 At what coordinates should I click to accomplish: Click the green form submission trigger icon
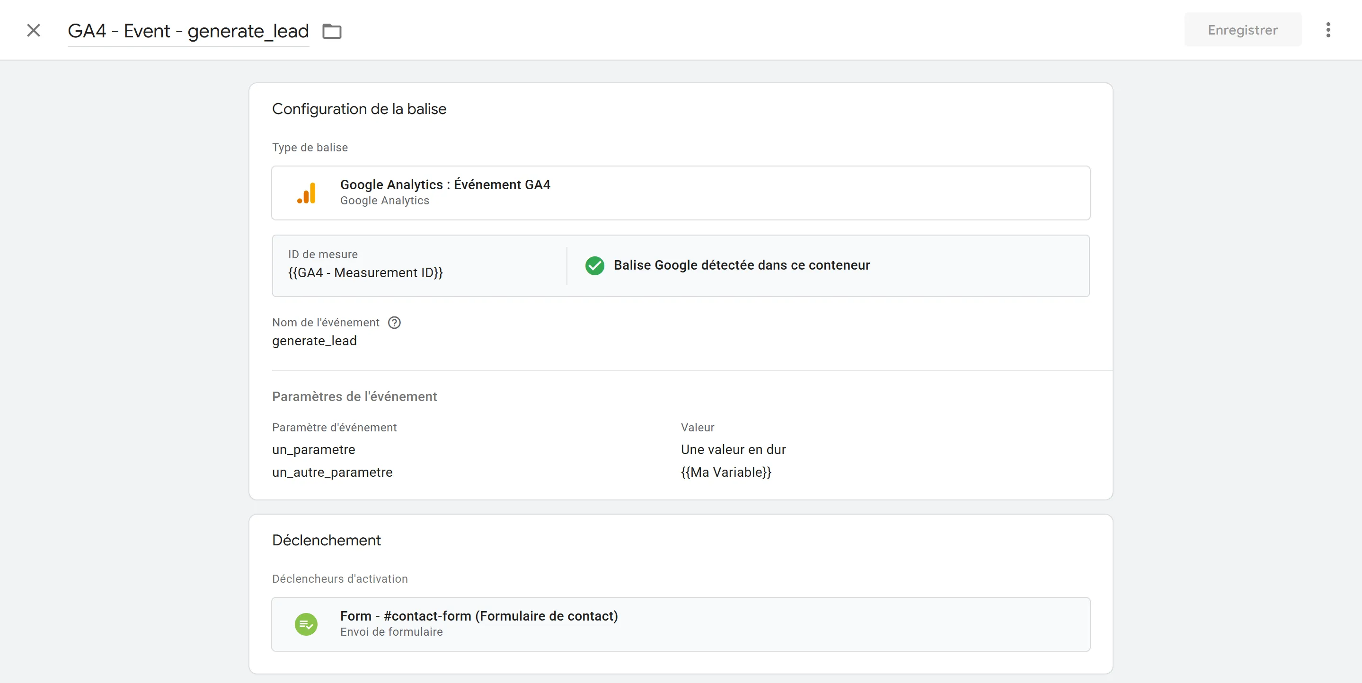click(306, 624)
